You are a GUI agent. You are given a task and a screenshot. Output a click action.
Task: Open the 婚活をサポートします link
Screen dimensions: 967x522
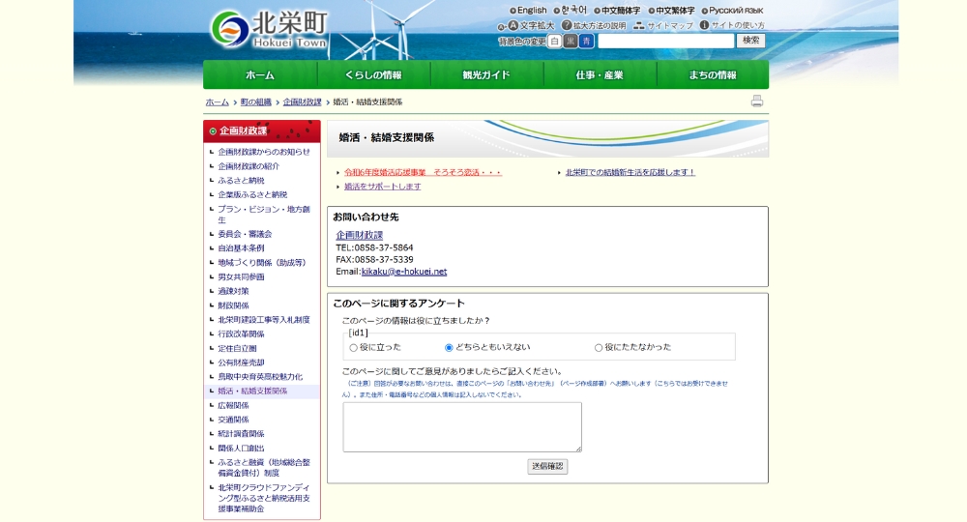382,187
